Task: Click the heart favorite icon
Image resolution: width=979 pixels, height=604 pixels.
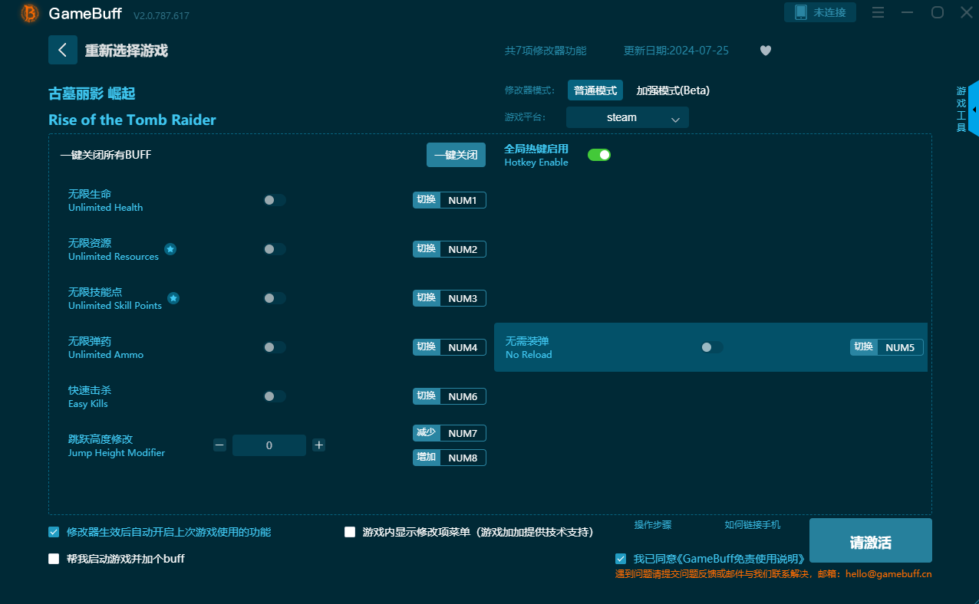Action: point(766,51)
